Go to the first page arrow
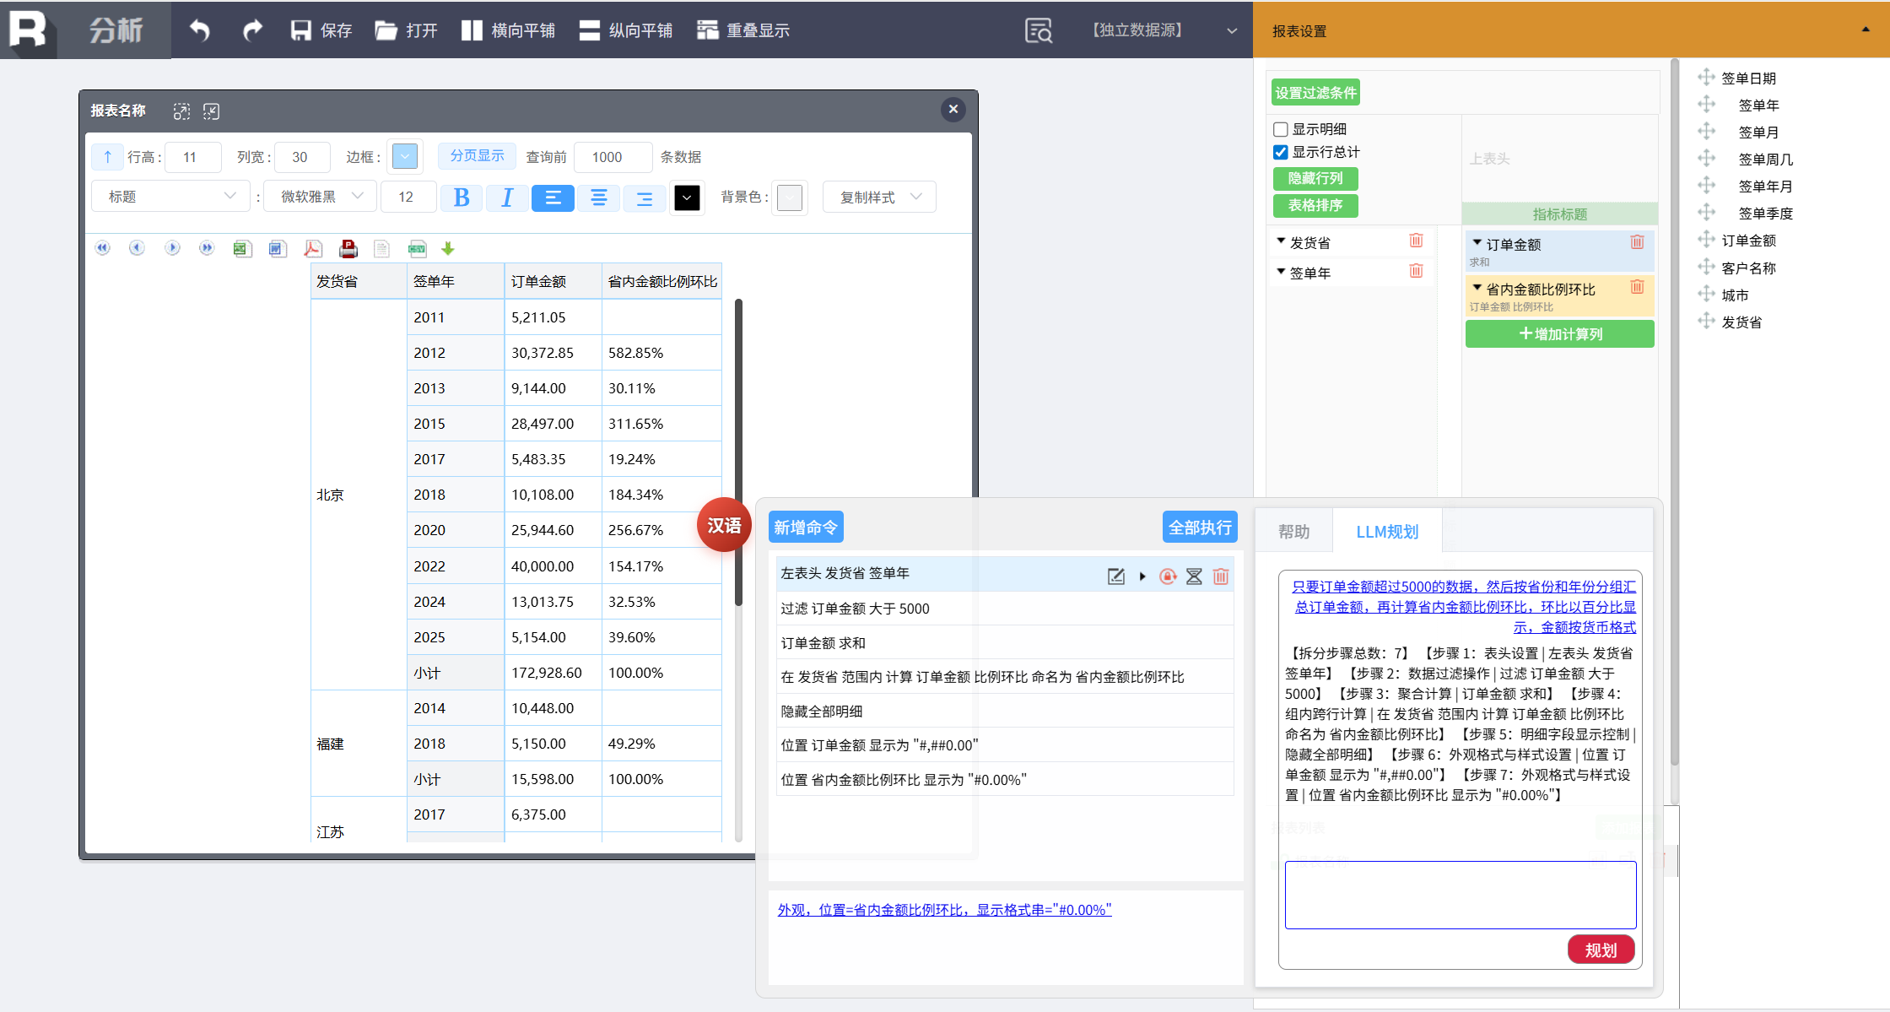Screen dimensions: 1890x1012 point(103,248)
